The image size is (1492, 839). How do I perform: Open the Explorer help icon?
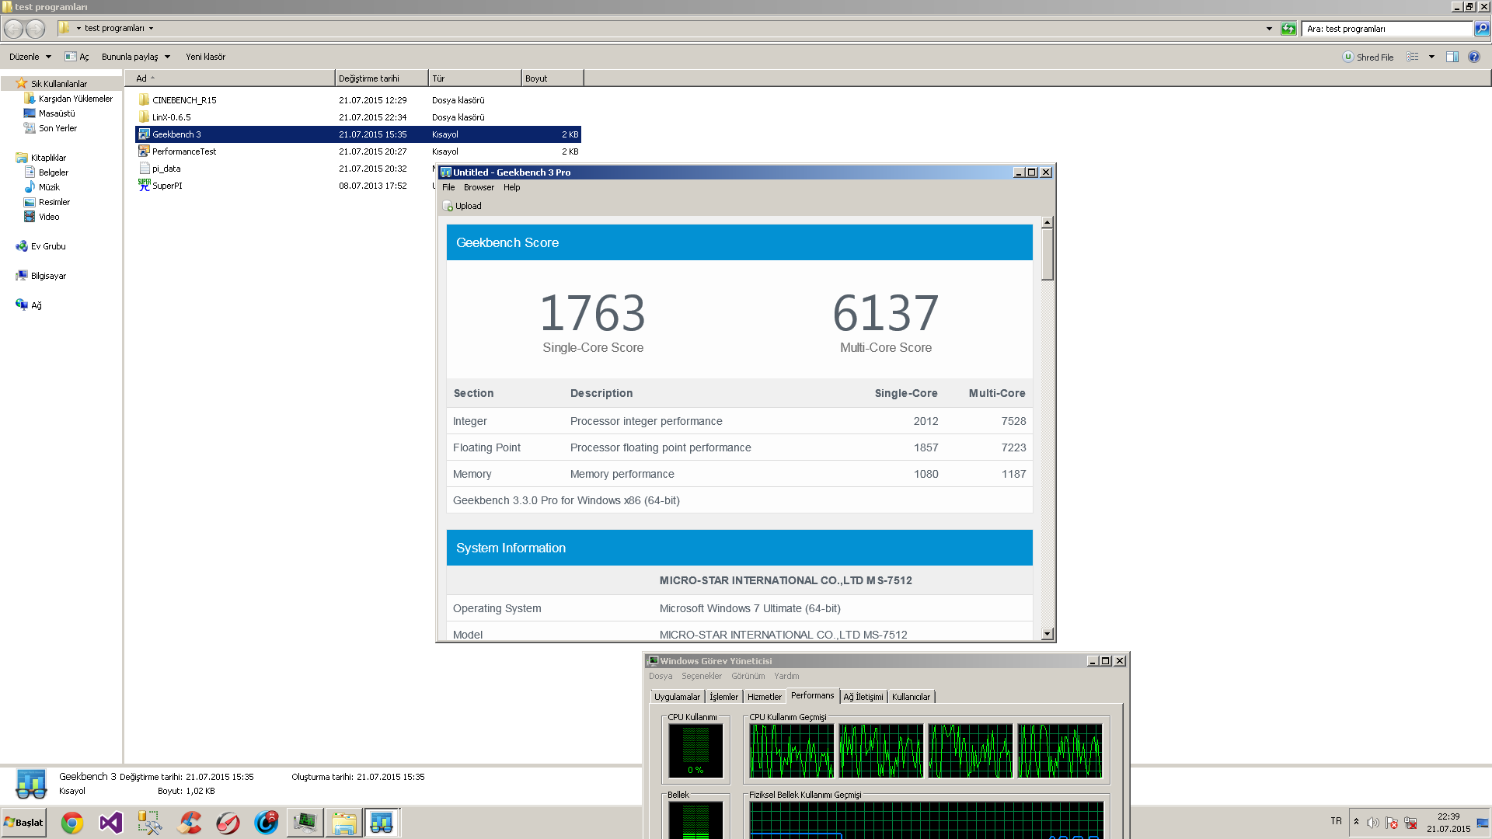1473,57
